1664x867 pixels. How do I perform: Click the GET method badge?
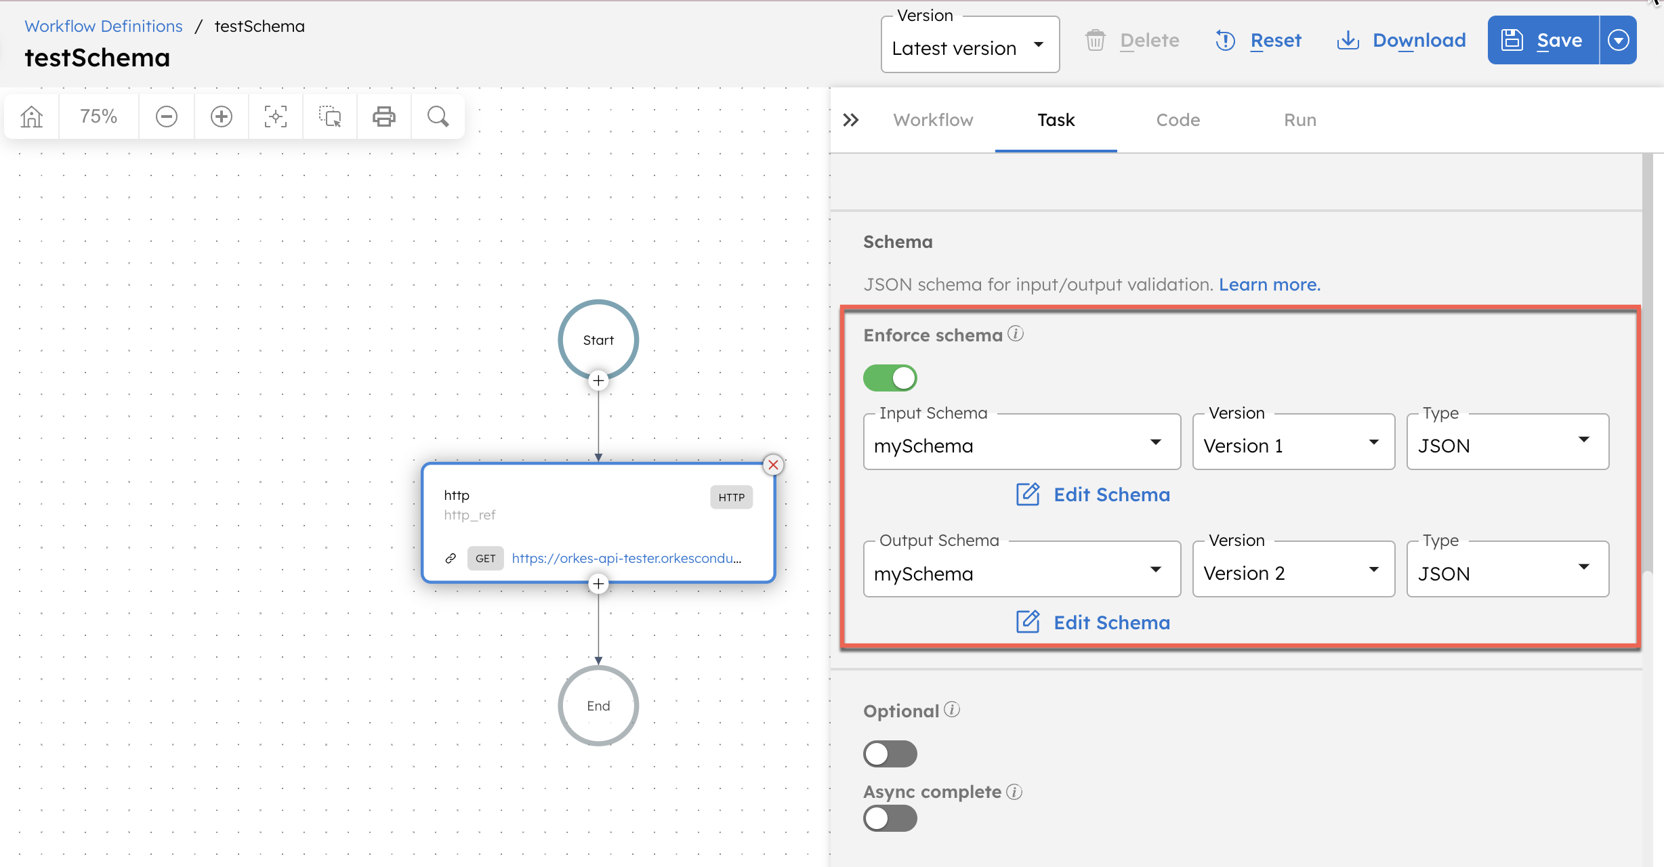click(485, 558)
